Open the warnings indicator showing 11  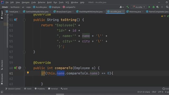pyautogui.click(x=163, y=16)
